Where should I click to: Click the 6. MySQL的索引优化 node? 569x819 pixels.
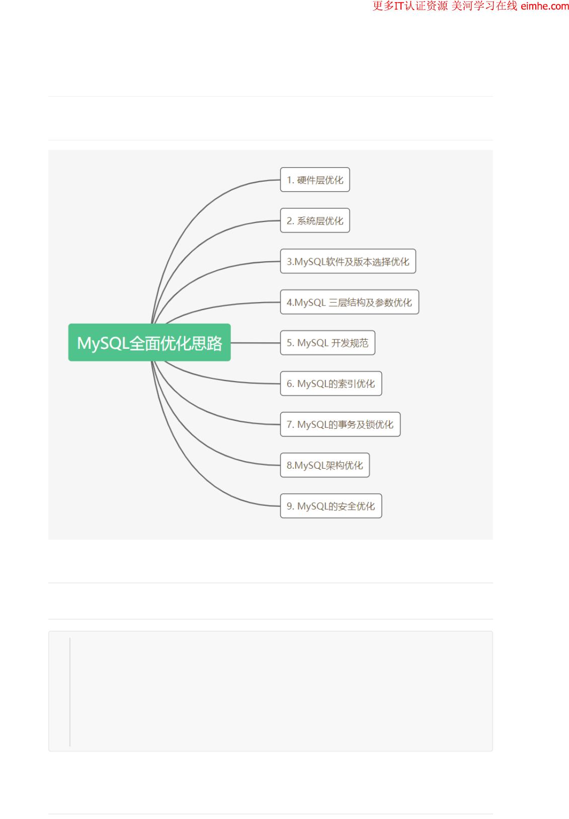[x=331, y=384]
